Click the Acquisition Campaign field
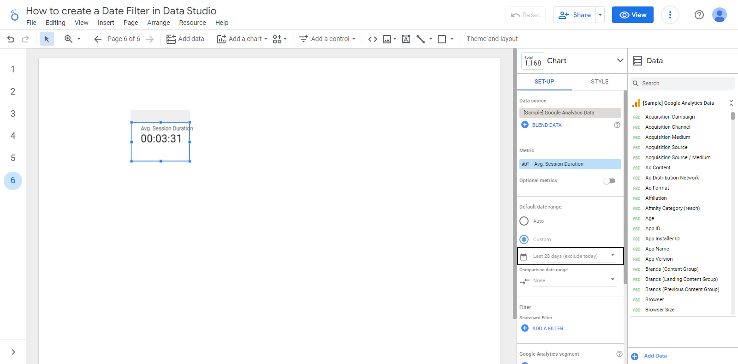 (670, 117)
